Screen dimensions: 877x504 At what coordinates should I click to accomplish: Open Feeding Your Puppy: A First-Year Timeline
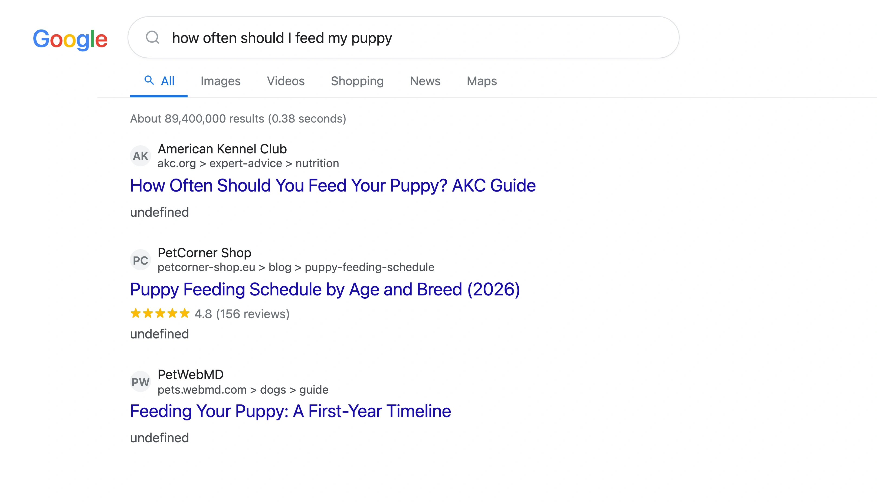[290, 411]
